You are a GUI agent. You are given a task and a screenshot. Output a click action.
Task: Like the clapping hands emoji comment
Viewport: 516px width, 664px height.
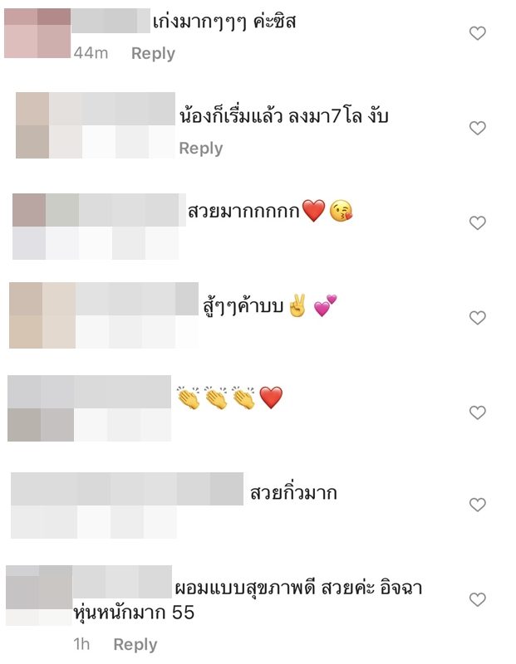tap(478, 413)
